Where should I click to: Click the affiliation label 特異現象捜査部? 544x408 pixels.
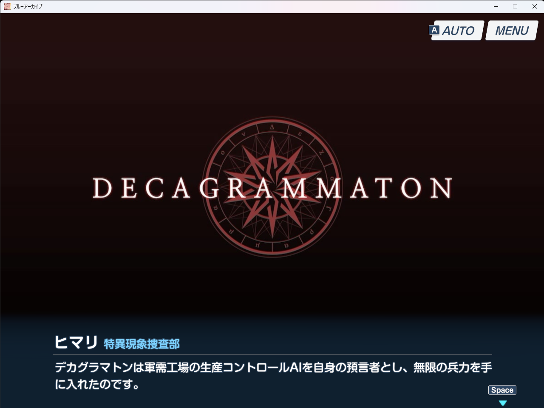coord(142,344)
